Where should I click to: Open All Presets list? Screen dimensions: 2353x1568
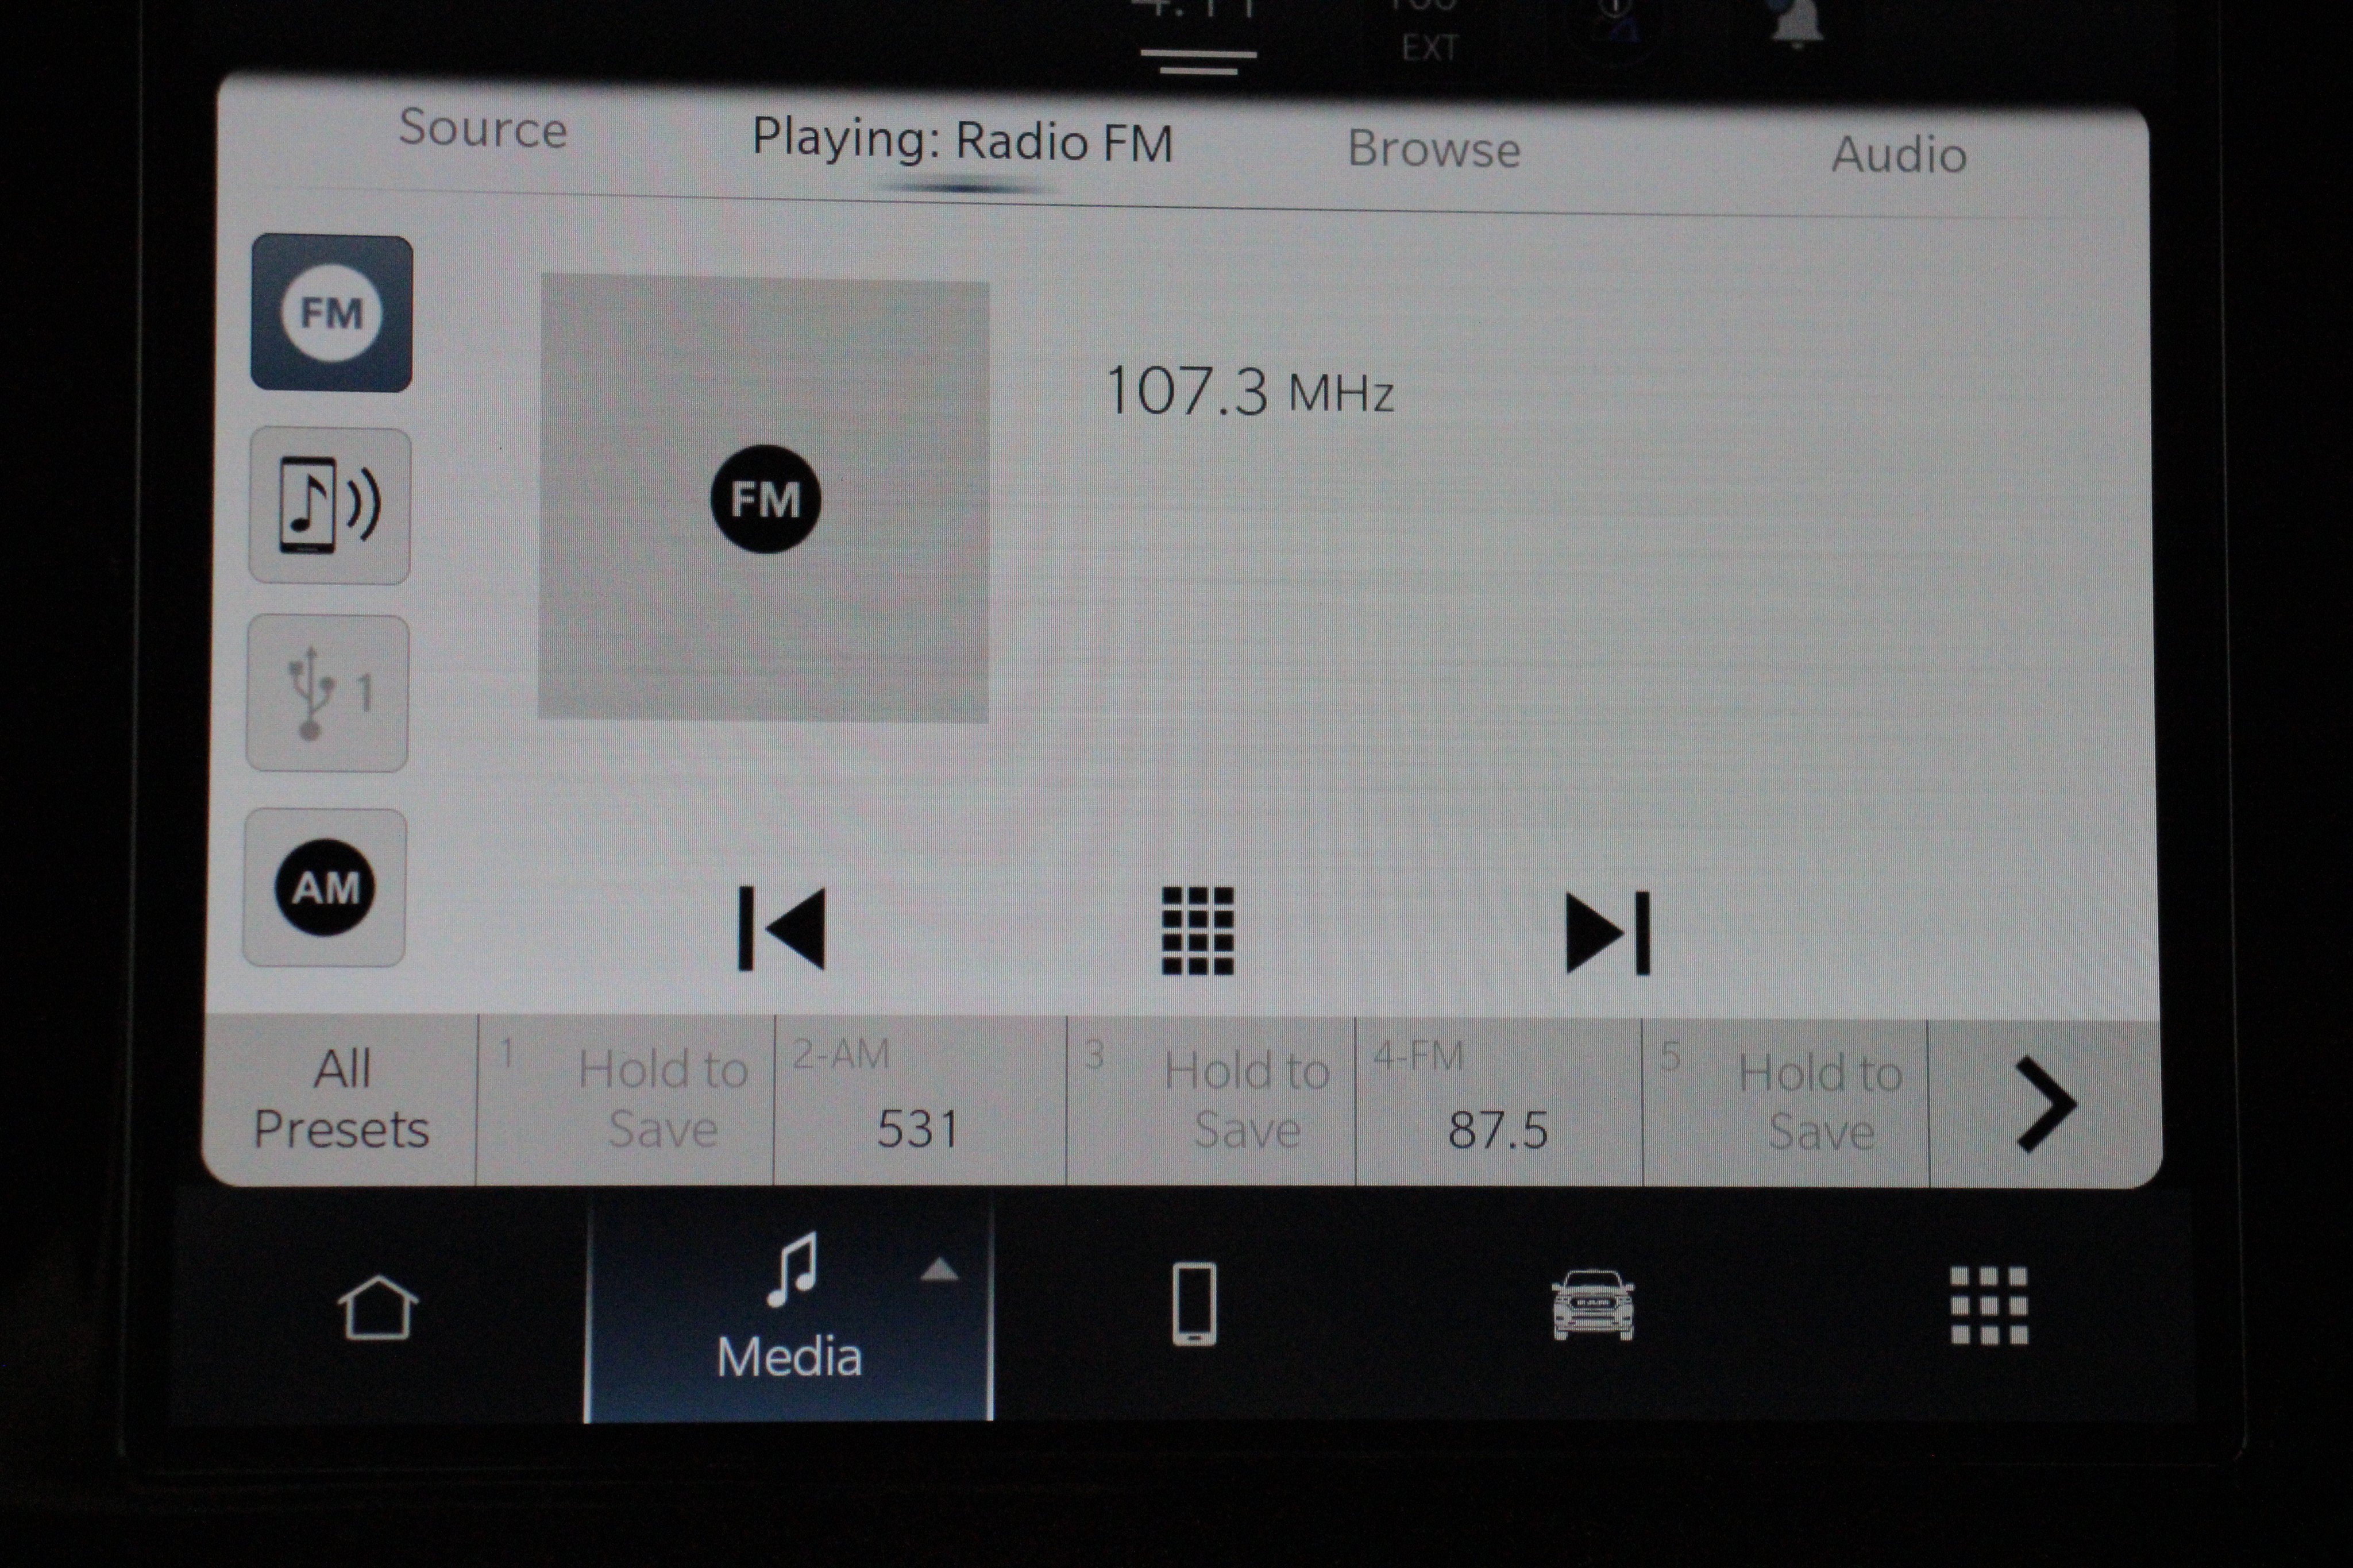pos(341,1099)
